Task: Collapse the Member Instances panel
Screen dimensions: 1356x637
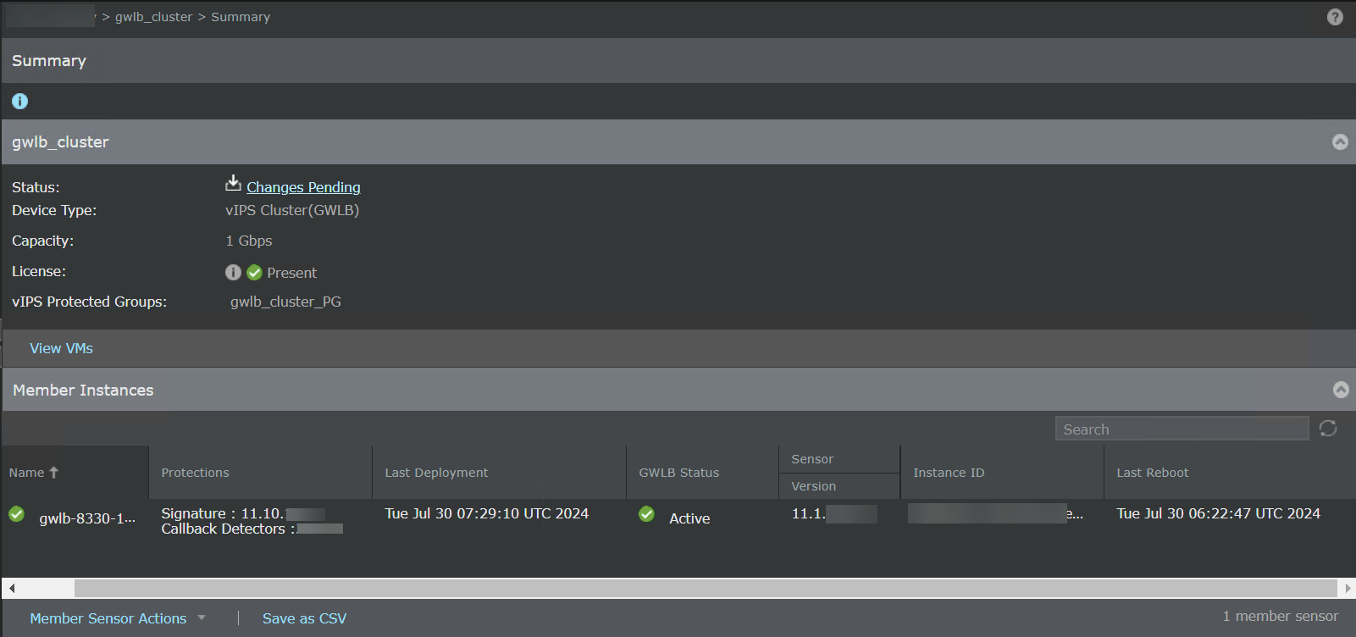Action: point(1341,390)
